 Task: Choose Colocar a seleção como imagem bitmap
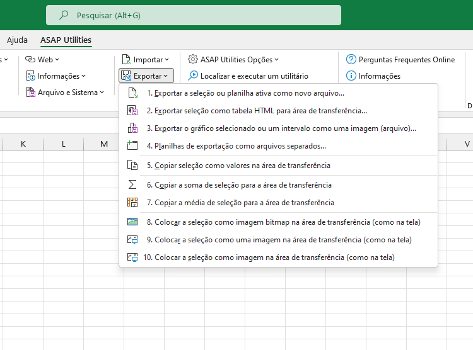click(278, 222)
